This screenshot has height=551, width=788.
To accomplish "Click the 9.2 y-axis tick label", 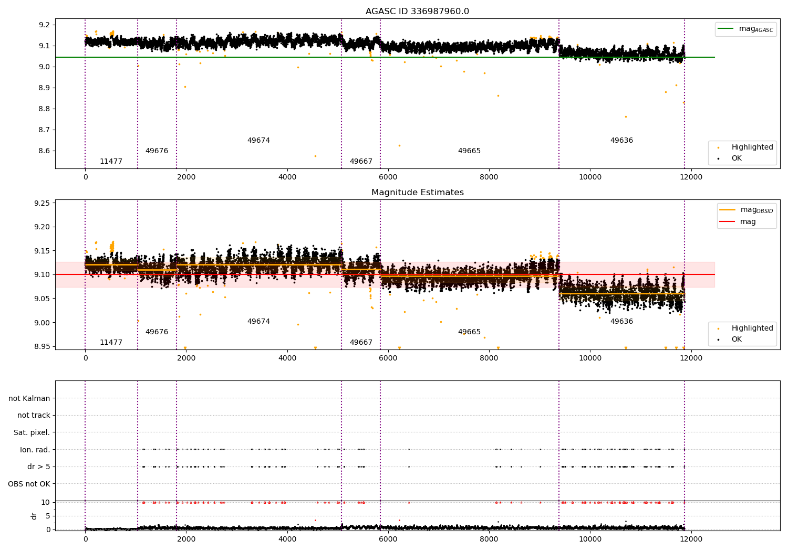I will coord(44,25).
